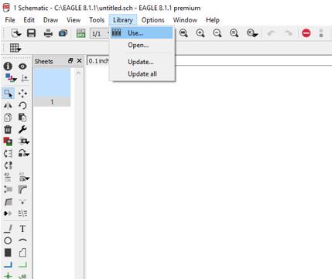Click the Open file toolbar icon

coord(15,33)
